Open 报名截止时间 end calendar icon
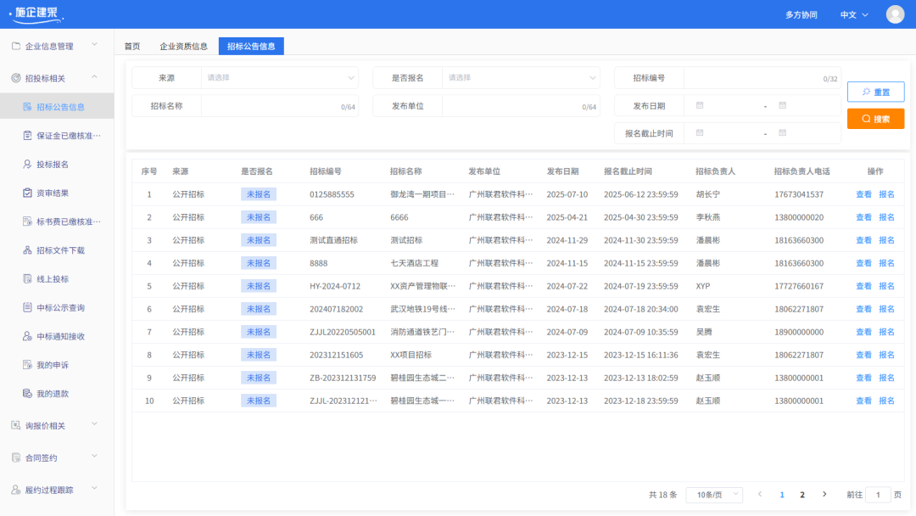 (782, 132)
